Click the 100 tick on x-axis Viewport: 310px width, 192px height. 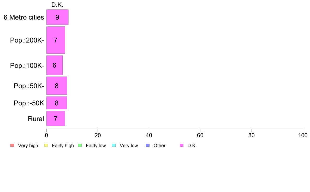coord(303,135)
